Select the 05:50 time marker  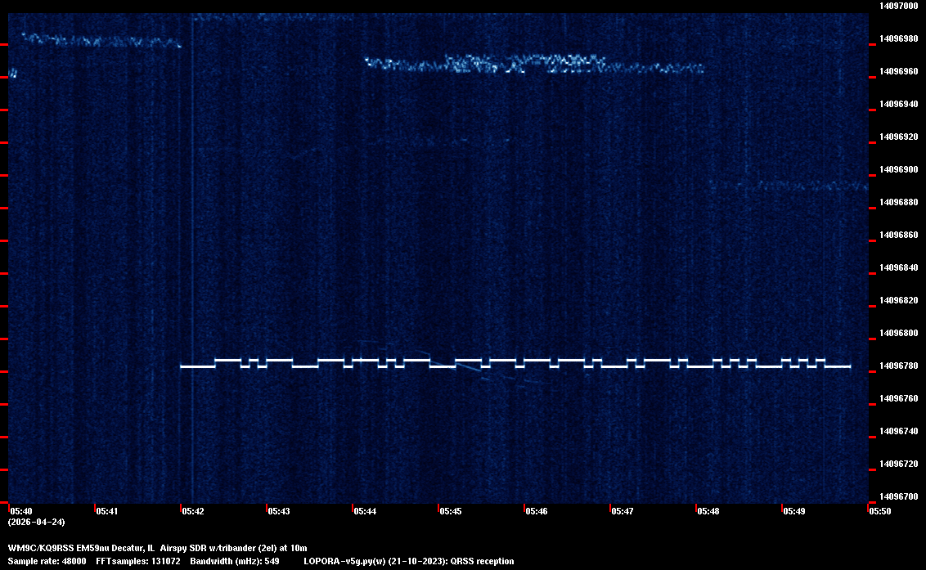[x=879, y=511]
